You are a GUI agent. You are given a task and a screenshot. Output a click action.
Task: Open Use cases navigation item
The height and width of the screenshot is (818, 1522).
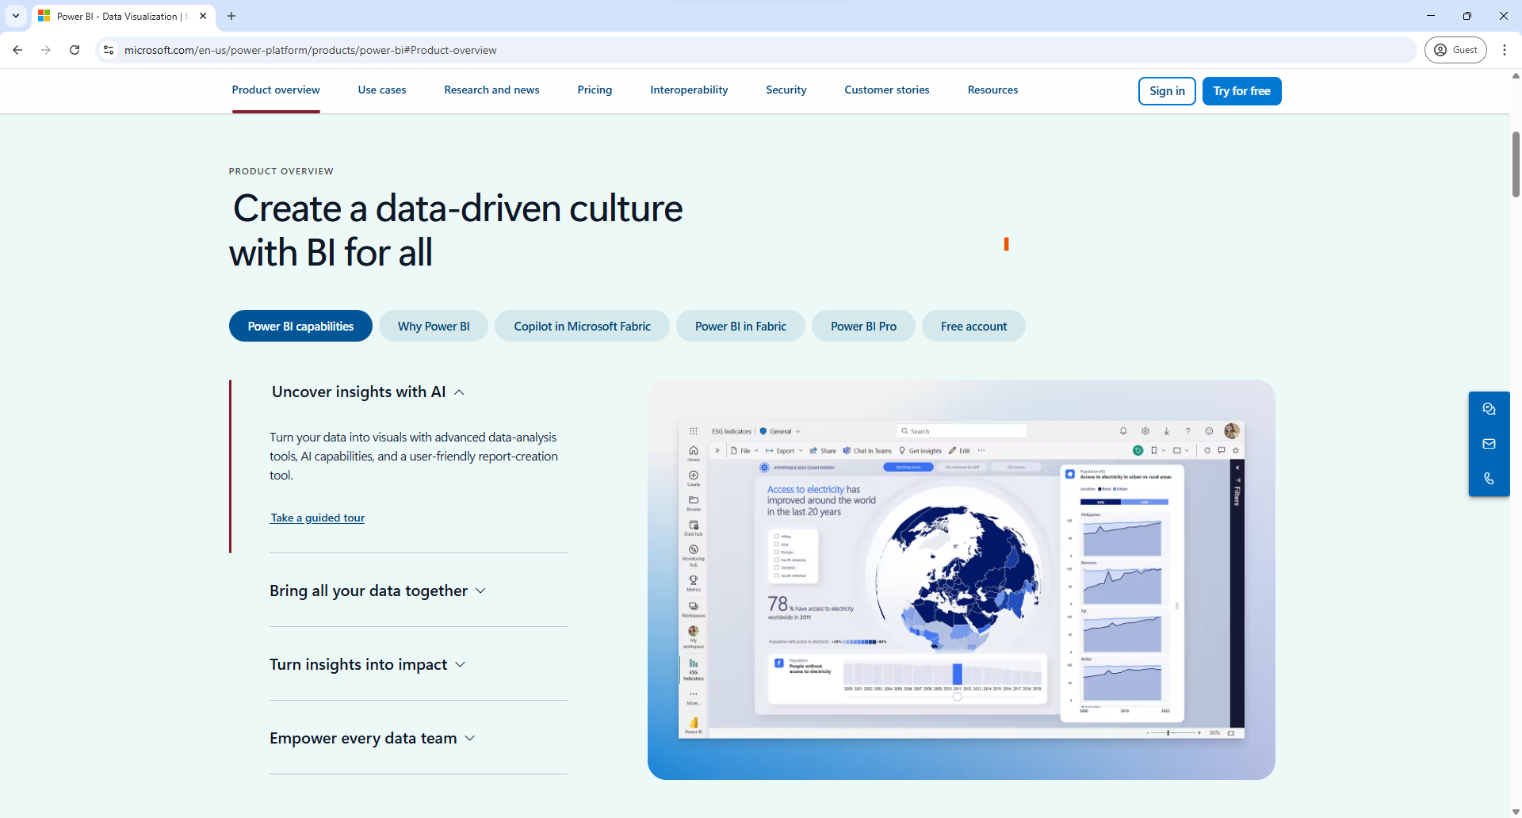pos(382,90)
